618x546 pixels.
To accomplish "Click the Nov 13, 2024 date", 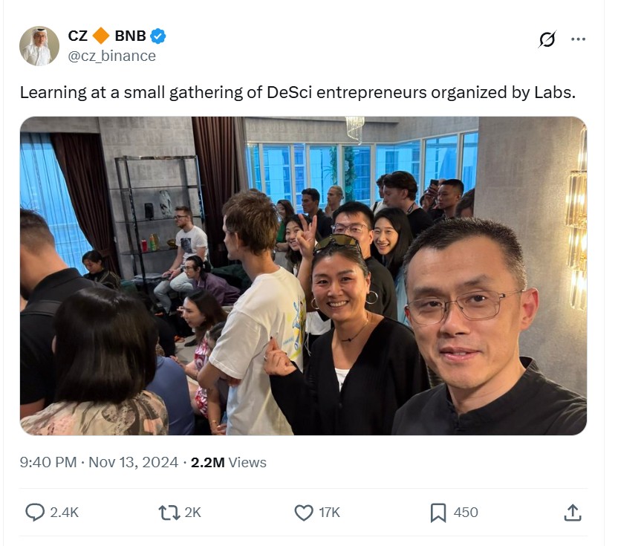I will [133, 462].
